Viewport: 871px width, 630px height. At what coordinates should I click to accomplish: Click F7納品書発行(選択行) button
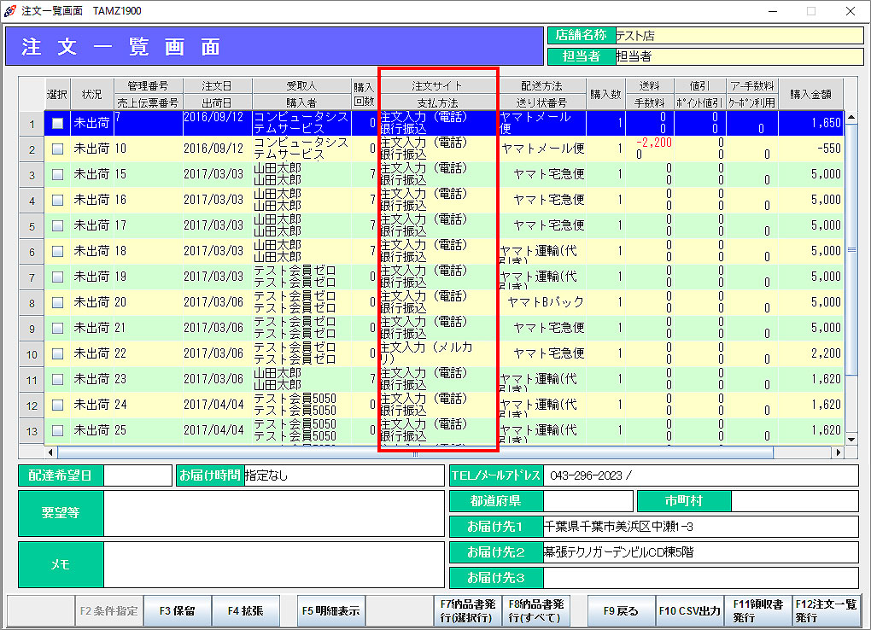click(467, 611)
